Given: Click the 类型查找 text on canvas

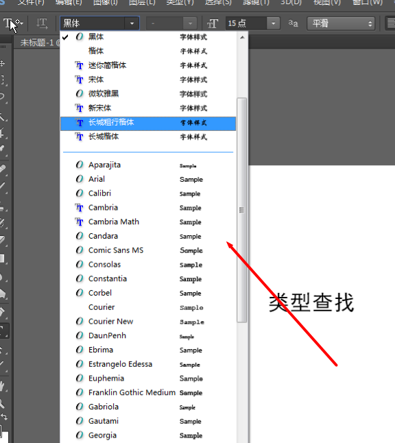Looking at the screenshot, I should click(311, 302).
